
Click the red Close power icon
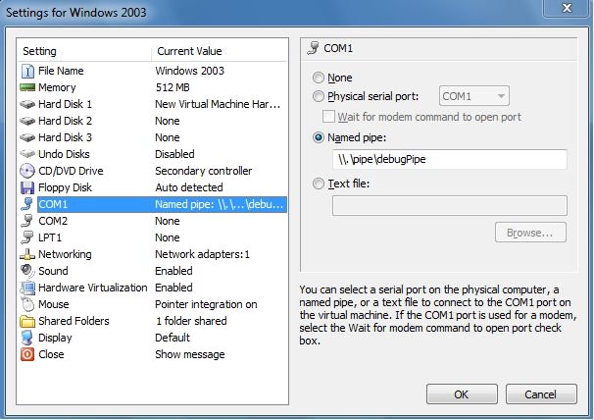pos(27,354)
